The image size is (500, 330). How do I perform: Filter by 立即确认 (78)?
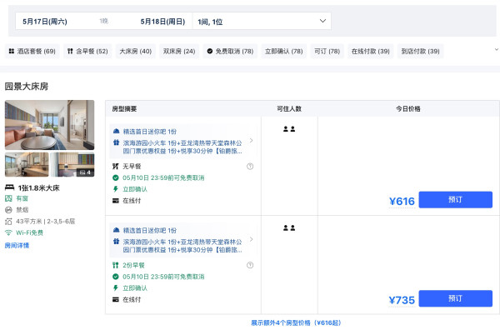[284, 52]
